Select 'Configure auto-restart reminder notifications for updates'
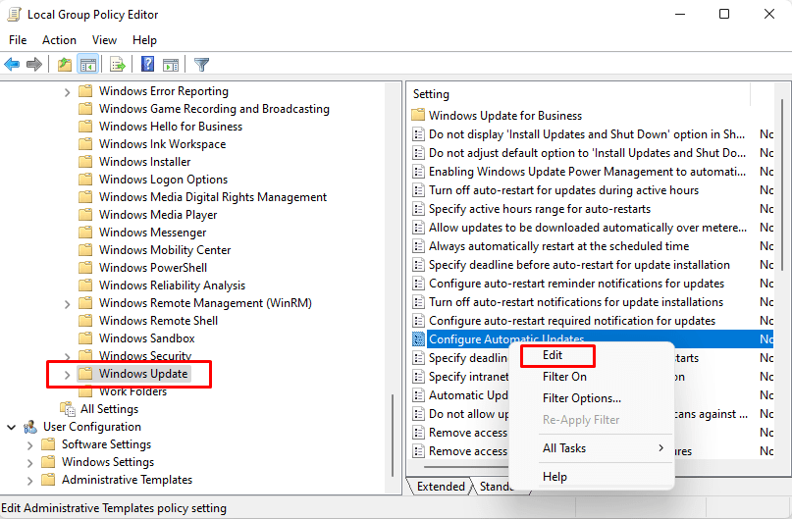 (x=576, y=284)
